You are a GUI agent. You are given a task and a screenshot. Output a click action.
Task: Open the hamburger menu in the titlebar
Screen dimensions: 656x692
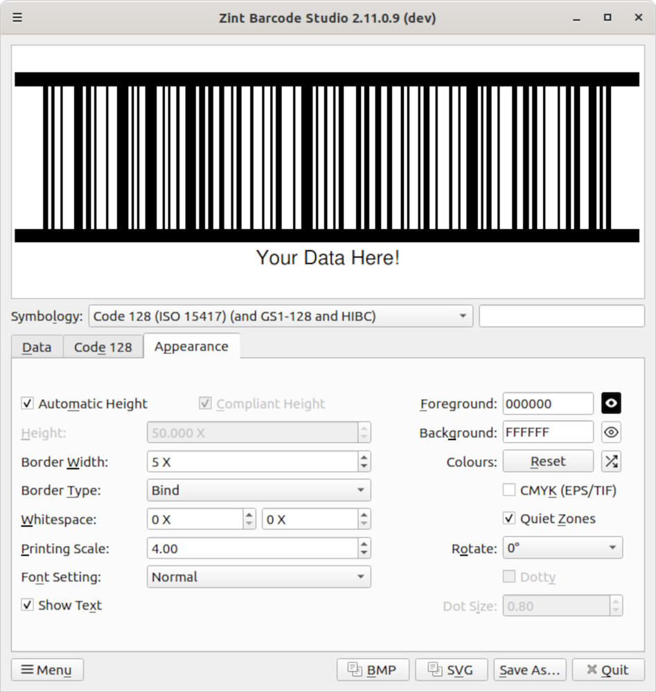pyautogui.click(x=17, y=17)
